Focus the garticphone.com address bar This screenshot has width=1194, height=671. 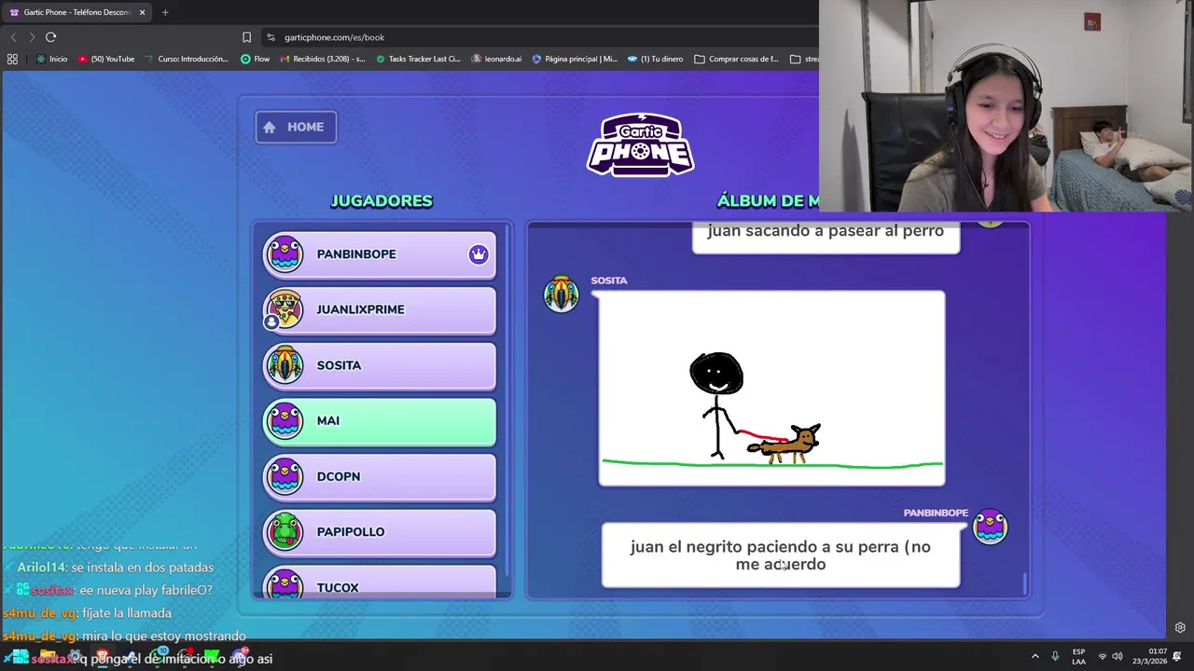point(541,37)
